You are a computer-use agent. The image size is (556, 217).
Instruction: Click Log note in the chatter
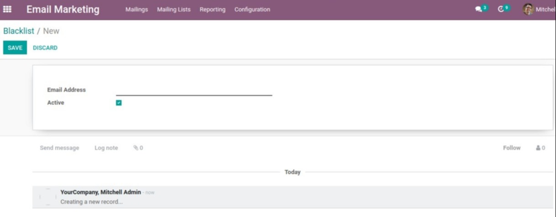[x=106, y=148]
